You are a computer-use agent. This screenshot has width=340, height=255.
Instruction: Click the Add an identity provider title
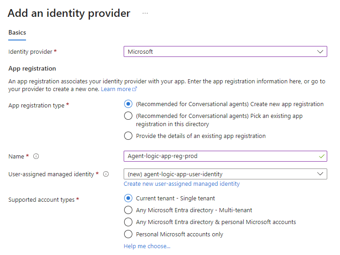pos(69,13)
